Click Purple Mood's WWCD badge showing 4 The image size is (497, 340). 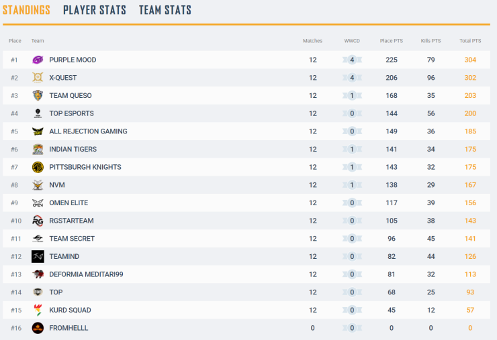pos(352,60)
